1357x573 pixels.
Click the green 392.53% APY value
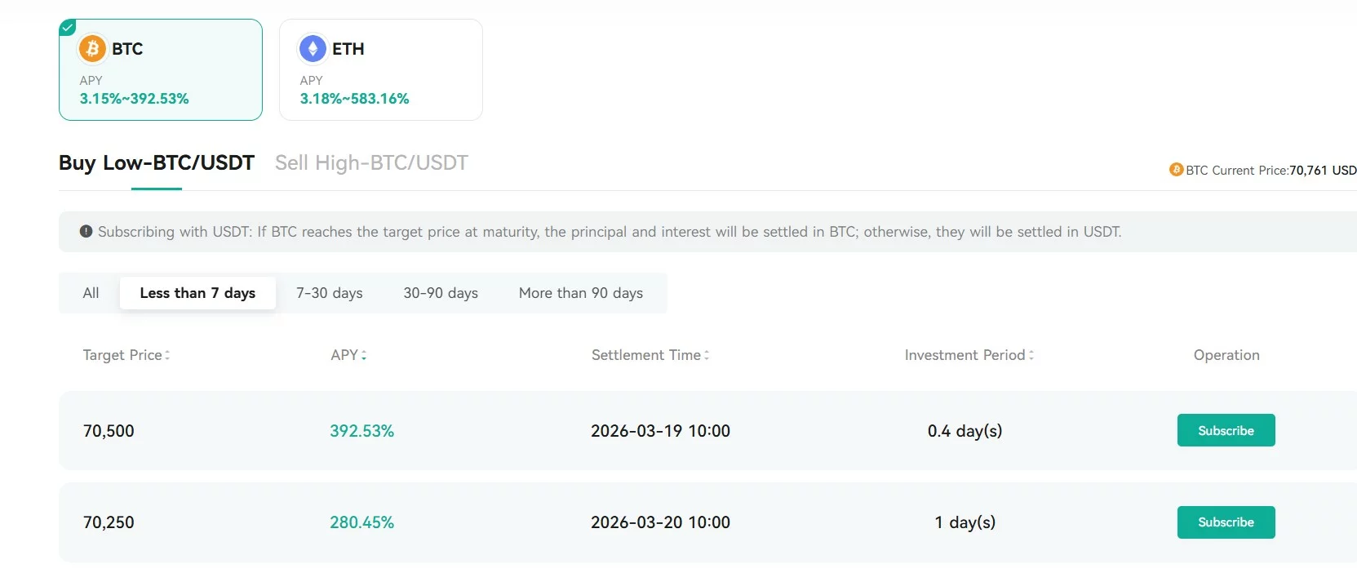click(361, 431)
